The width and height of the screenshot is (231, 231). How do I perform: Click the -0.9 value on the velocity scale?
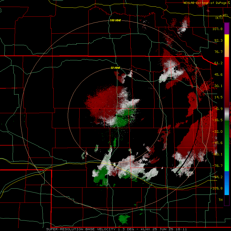(x=218, y=109)
